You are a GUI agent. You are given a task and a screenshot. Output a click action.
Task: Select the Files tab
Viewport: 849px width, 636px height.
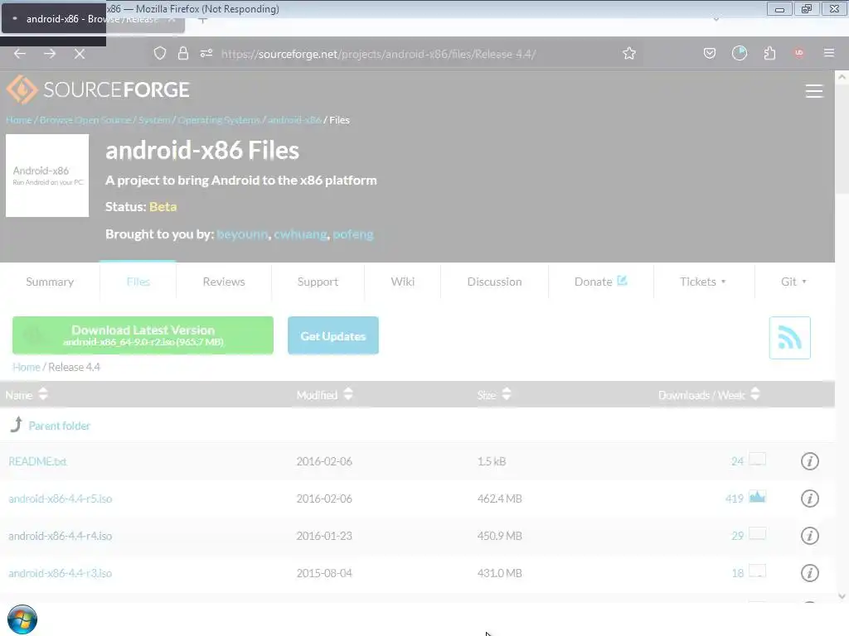(138, 282)
